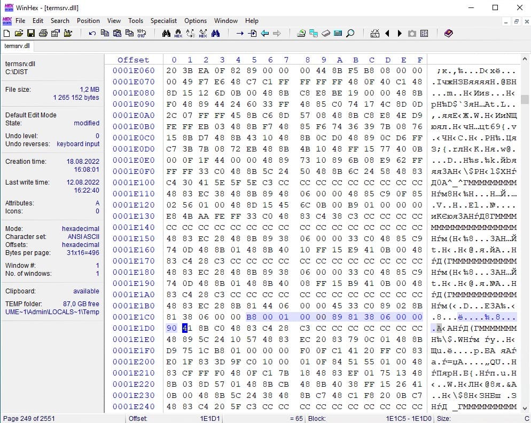Open the Calculator toolbar icon

tap(338, 33)
